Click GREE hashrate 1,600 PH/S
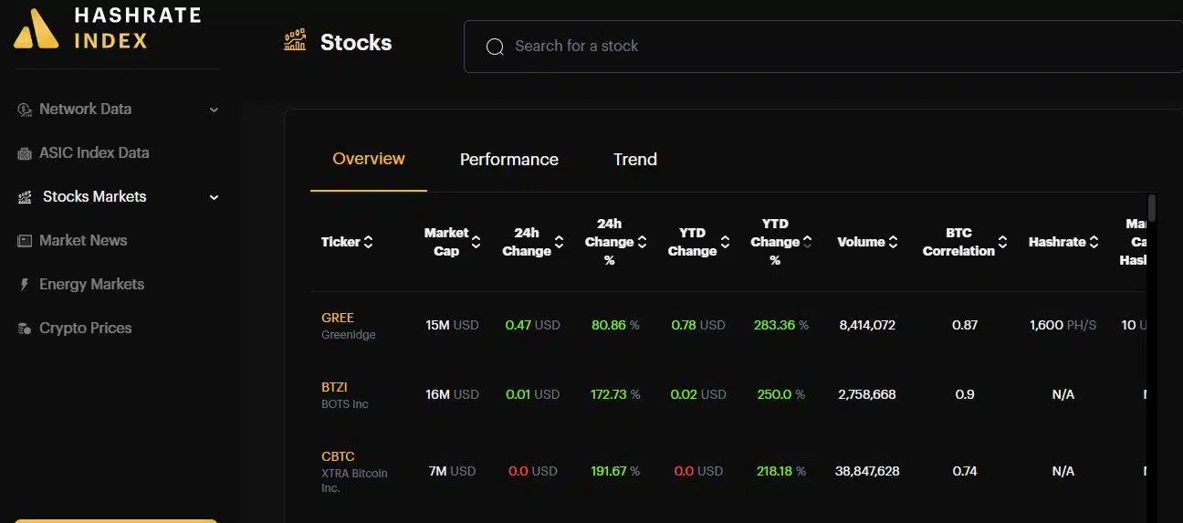This screenshot has width=1183, height=523. pyautogui.click(x=1063, y=325)
